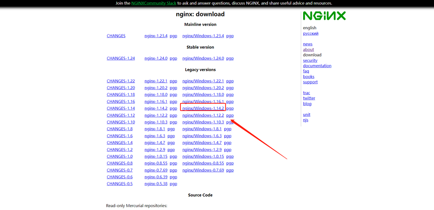Download nginx-1.24.0 stable source

(156, 58)
